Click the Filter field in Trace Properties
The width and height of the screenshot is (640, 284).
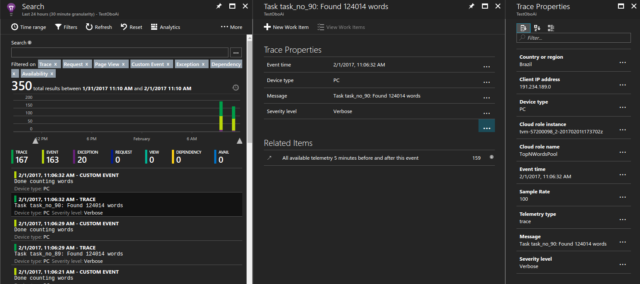[x=573, y=38]
